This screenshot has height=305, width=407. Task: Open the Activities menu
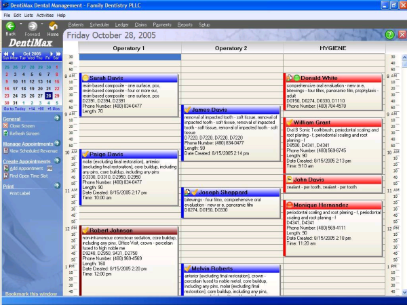click(x=45, y=14)
